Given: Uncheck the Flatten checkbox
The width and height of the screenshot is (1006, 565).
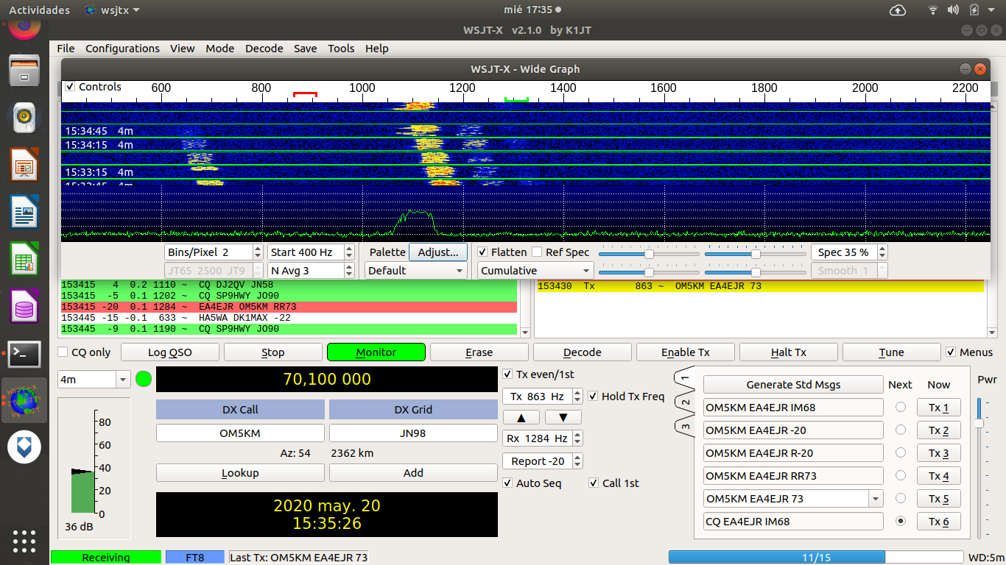Looking at the screenshot, I should (x=483, y=252).
